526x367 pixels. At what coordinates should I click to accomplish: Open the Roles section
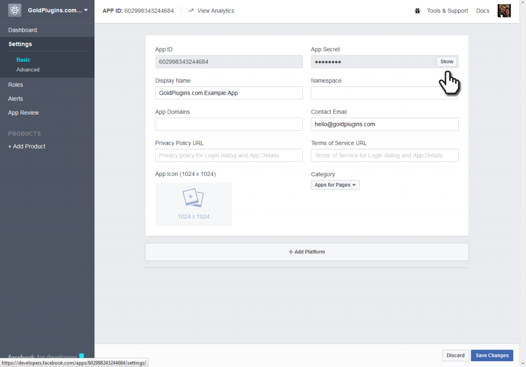[16, 85]
